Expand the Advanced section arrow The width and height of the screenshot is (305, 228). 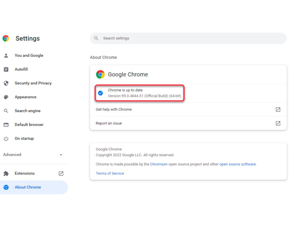(61, 155)
